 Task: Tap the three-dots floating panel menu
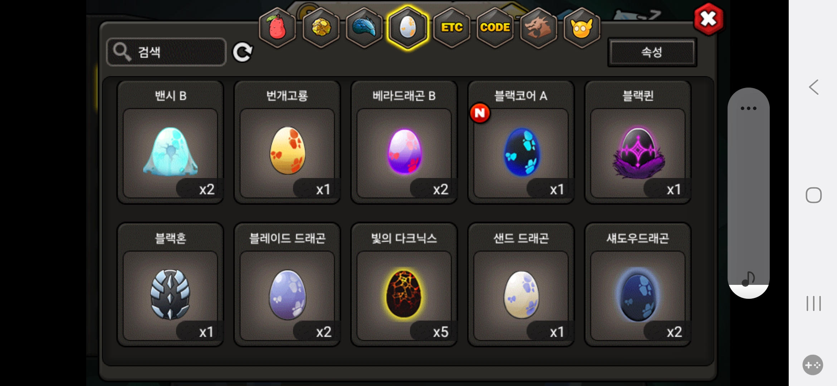point(748,108)
